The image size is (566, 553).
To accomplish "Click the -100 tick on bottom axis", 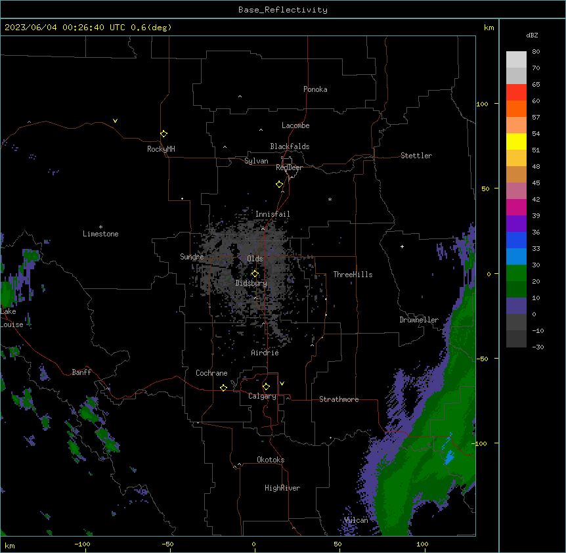I will [82, 544].
